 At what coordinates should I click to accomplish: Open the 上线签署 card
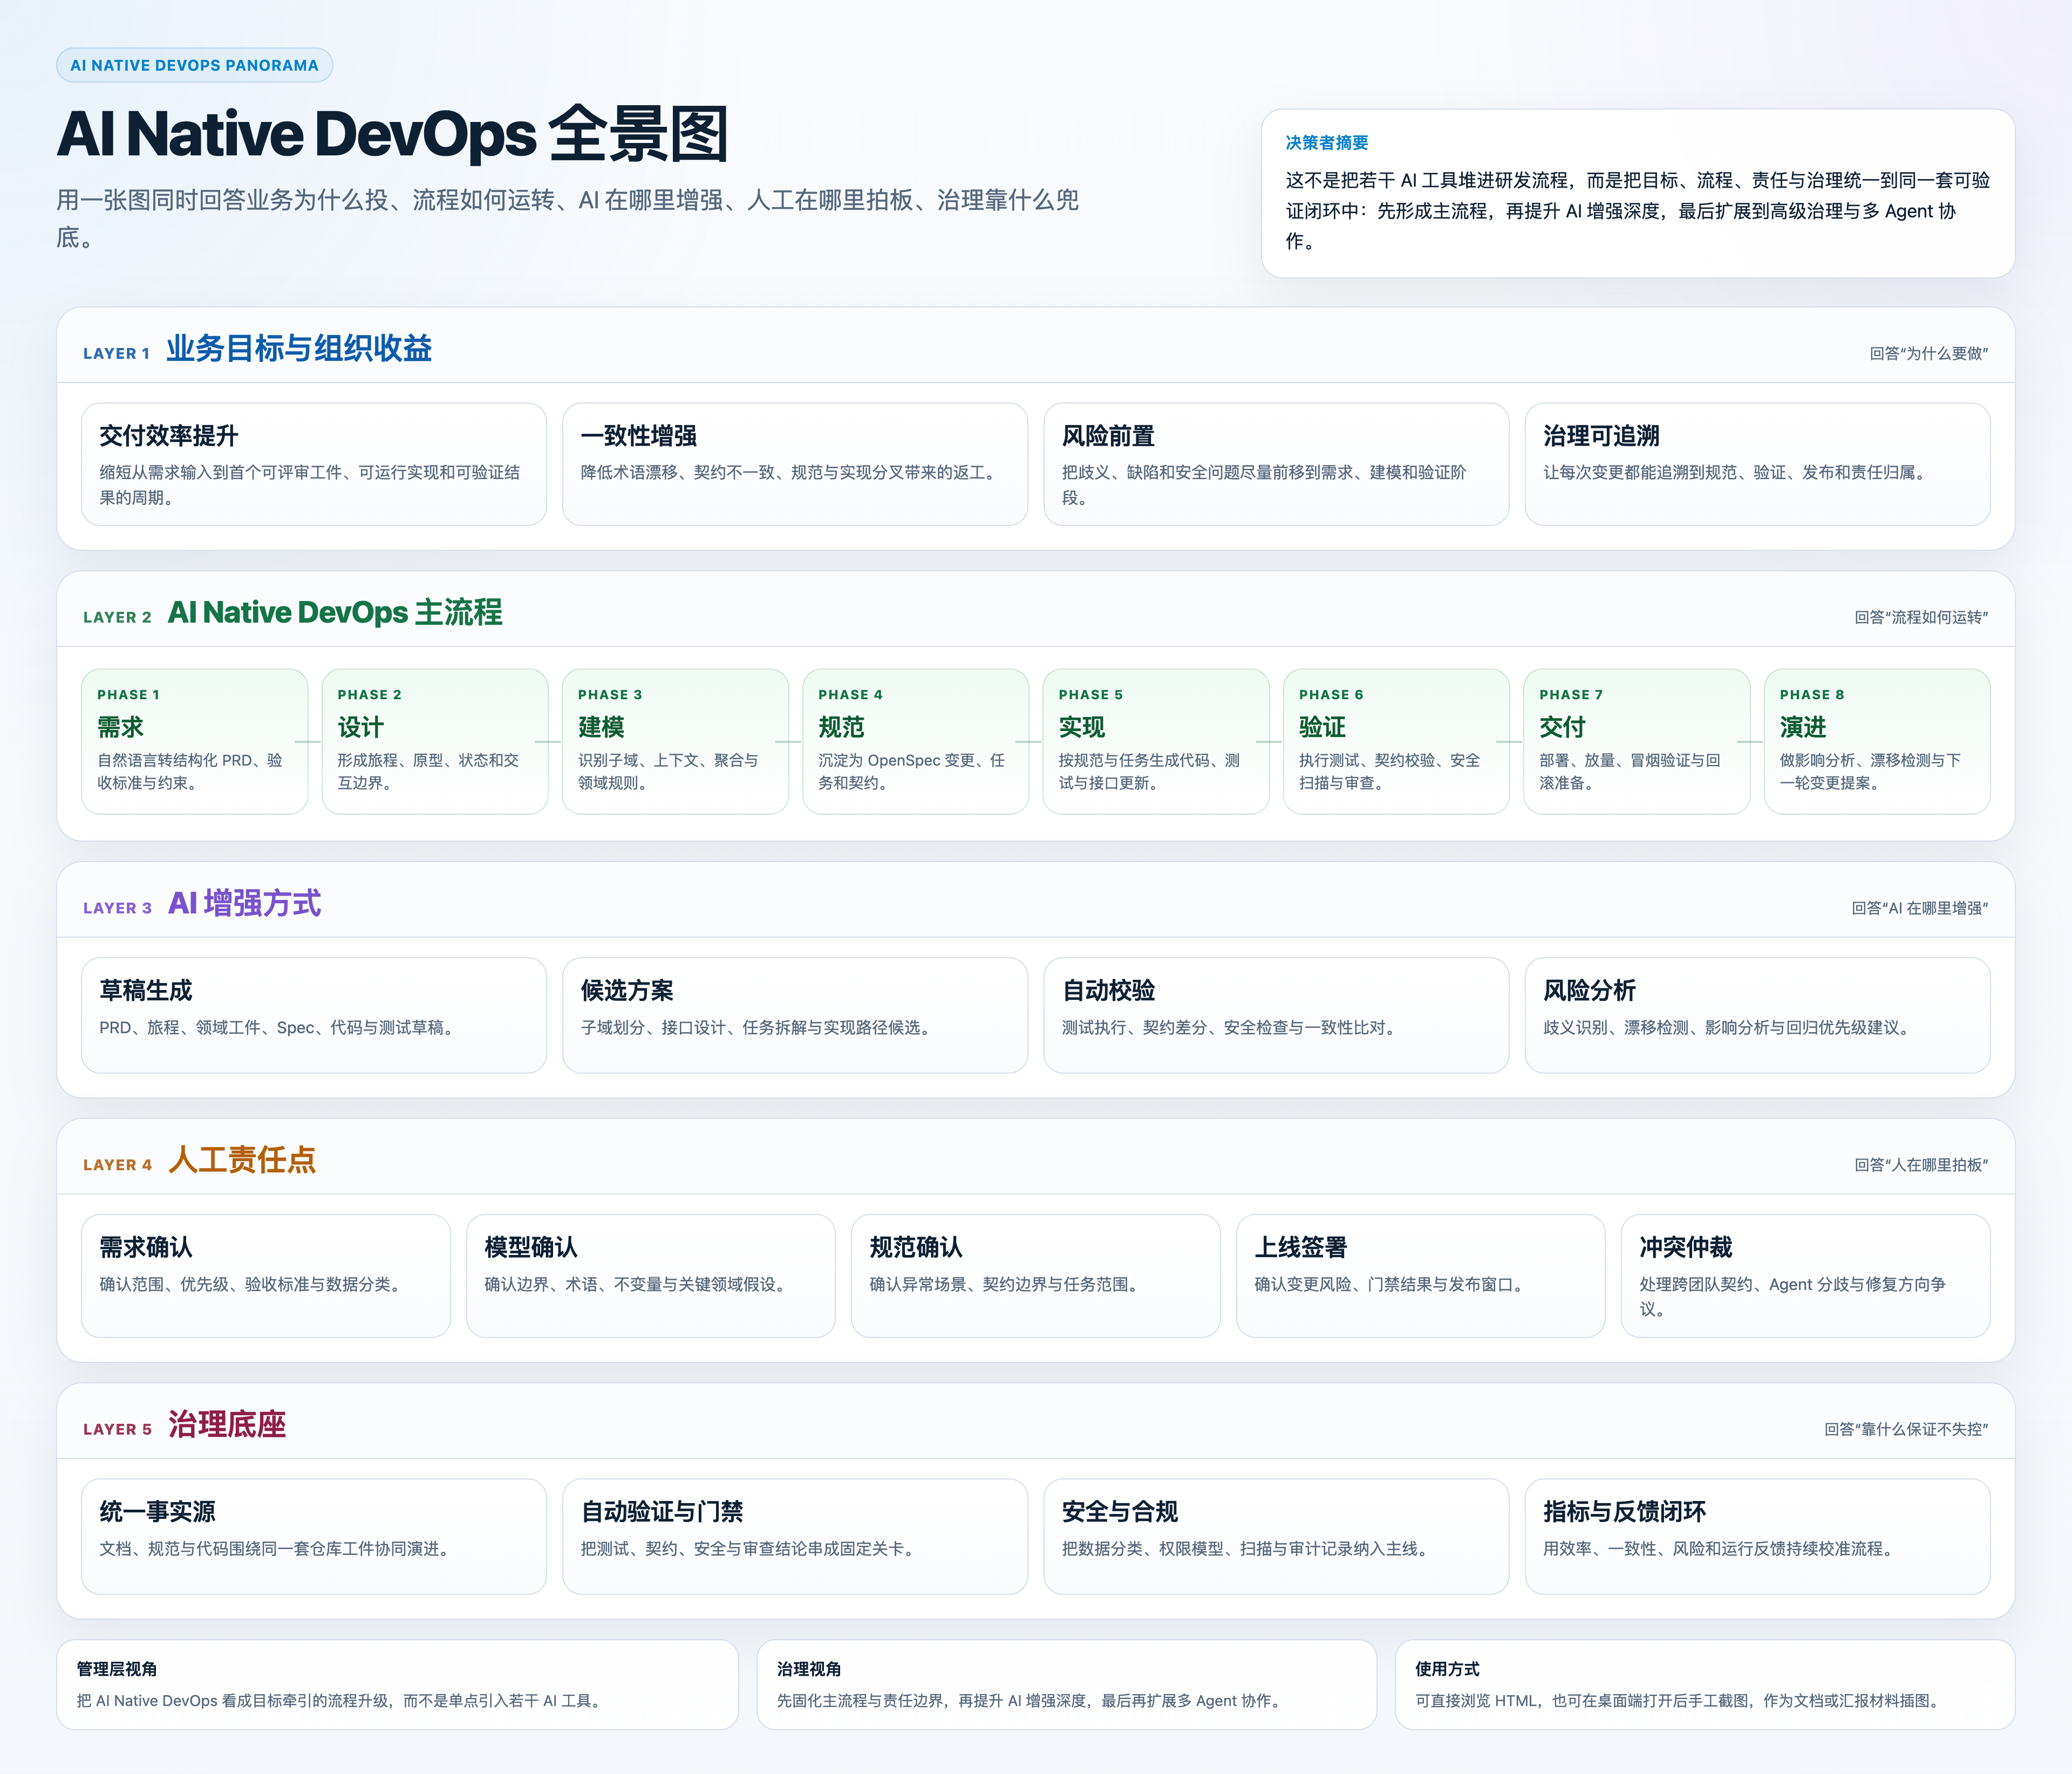point(1420,1276)
